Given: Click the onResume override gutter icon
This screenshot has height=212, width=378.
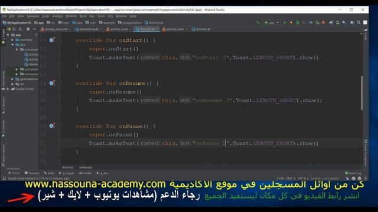Looking at the screenshot, I should point(52,83).
